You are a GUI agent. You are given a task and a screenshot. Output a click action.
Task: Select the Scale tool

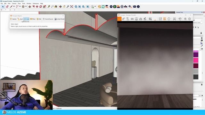click(x=44, y=6)
